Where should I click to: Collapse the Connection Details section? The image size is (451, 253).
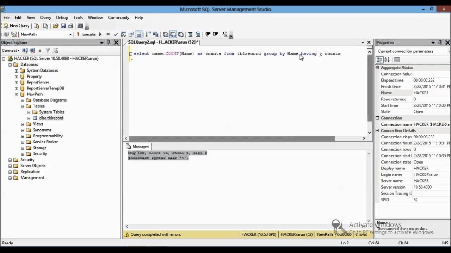[x=377, y=130]
